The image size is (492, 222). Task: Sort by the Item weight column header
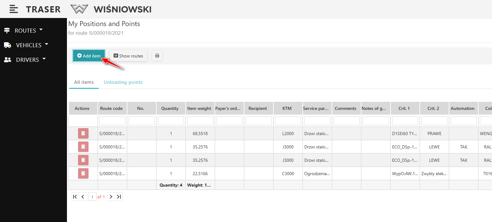tap(199, 108)
